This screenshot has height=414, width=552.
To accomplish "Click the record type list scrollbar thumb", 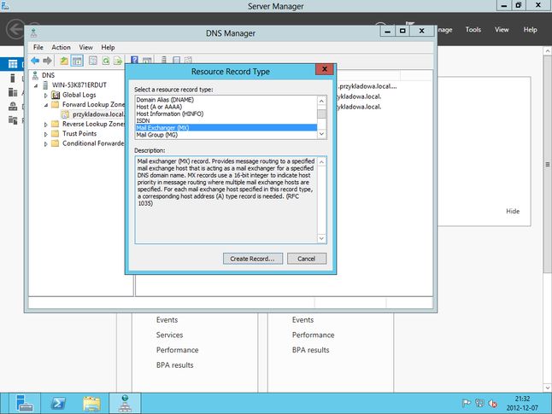I will click(x=321, y=114).
